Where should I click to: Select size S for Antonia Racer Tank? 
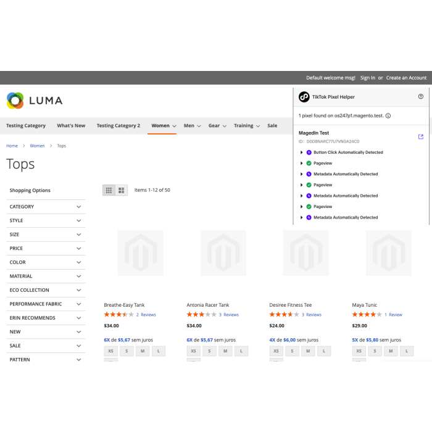pyautogui.click(x=209, y=351)
